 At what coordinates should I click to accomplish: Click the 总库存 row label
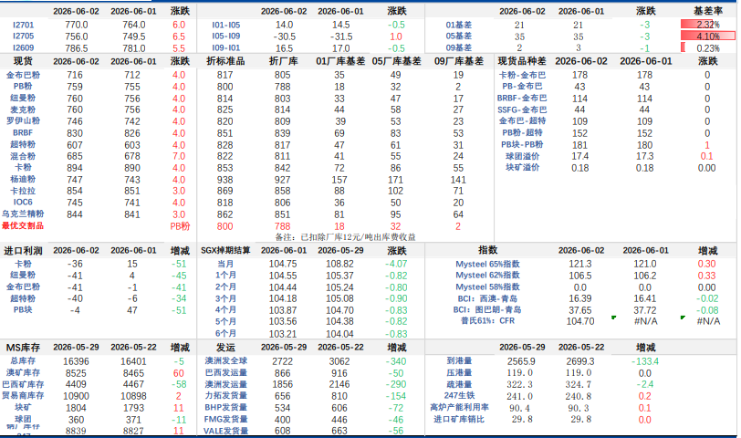tap(23, 361)
